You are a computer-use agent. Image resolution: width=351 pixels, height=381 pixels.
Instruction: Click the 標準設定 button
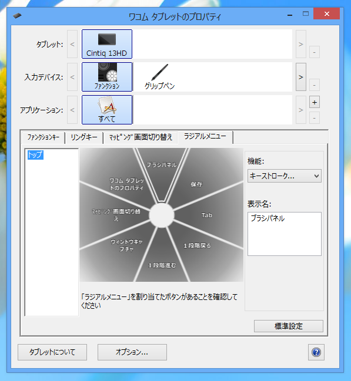point(289,326)
